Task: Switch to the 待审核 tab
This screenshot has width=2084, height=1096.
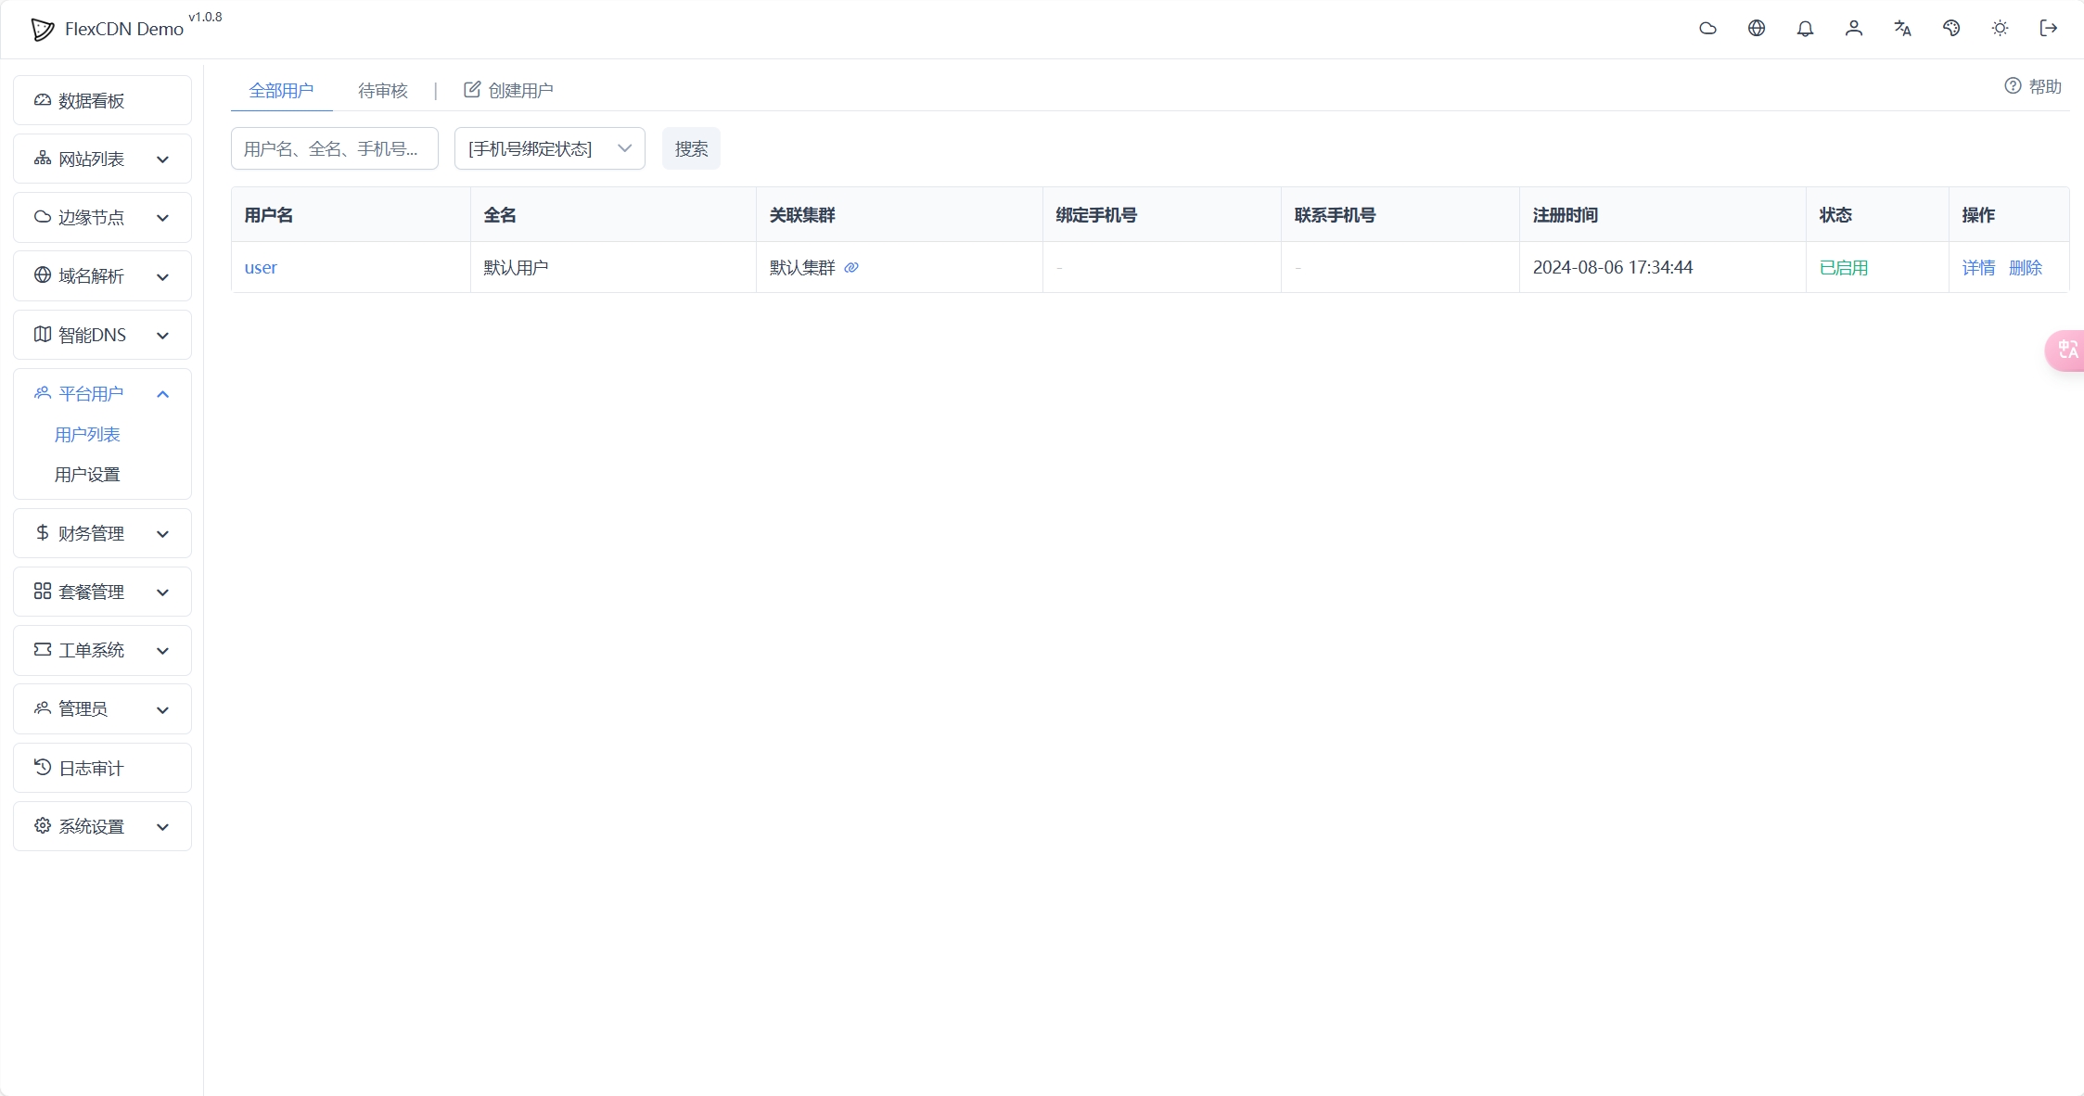Action: click(x=383, y=90)
